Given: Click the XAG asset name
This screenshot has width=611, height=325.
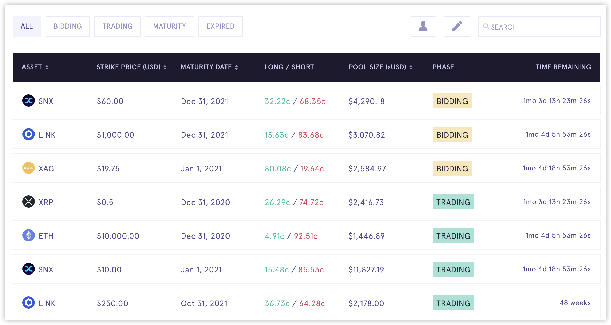Looking at the screenshot, I should click(x=46, y=169).
